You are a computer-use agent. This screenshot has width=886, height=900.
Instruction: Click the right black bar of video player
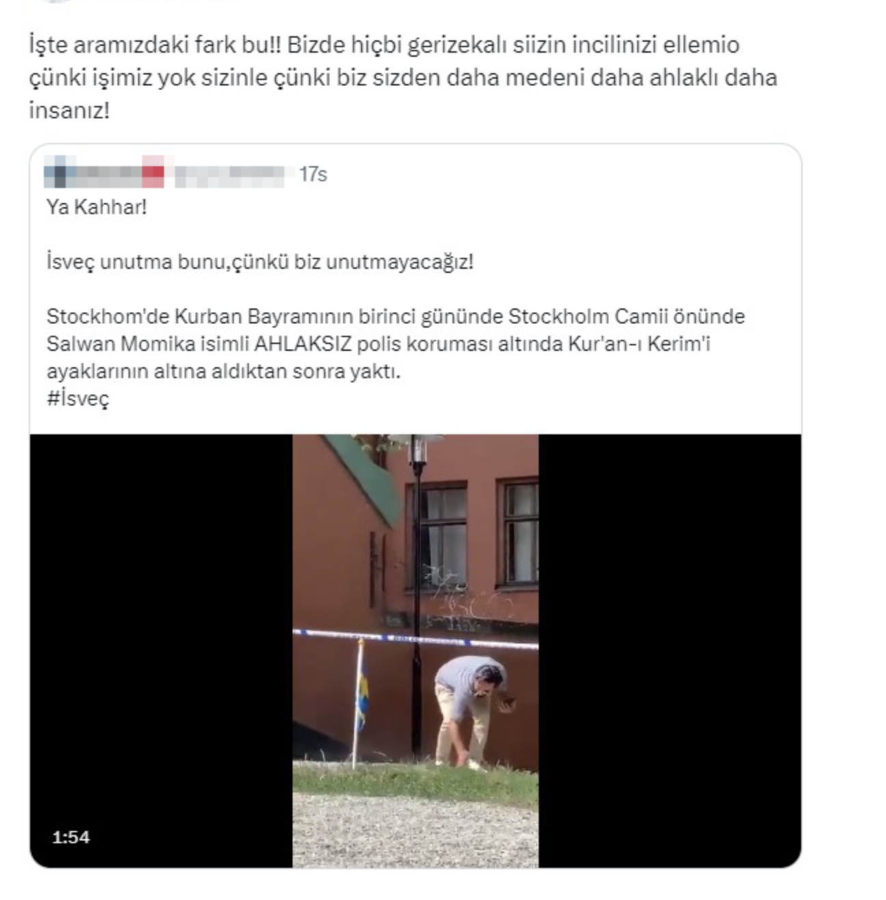pyautogui.click(x=669, y=650)
